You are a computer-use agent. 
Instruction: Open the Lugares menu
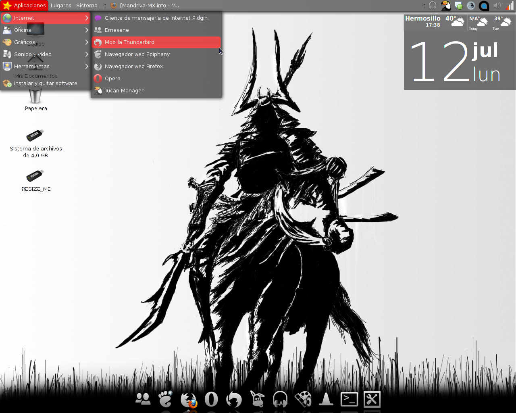(61, 5)
